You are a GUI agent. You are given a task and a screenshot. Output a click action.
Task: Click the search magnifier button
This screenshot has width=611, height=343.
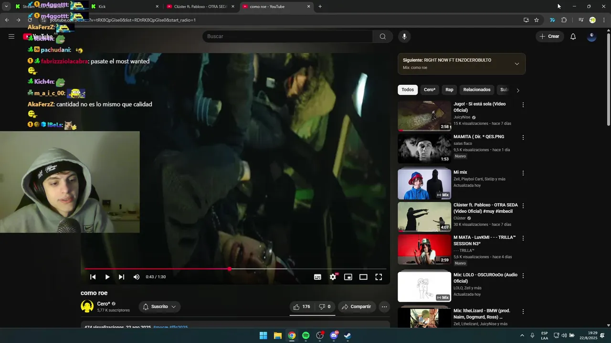click(x=382, y=36)
